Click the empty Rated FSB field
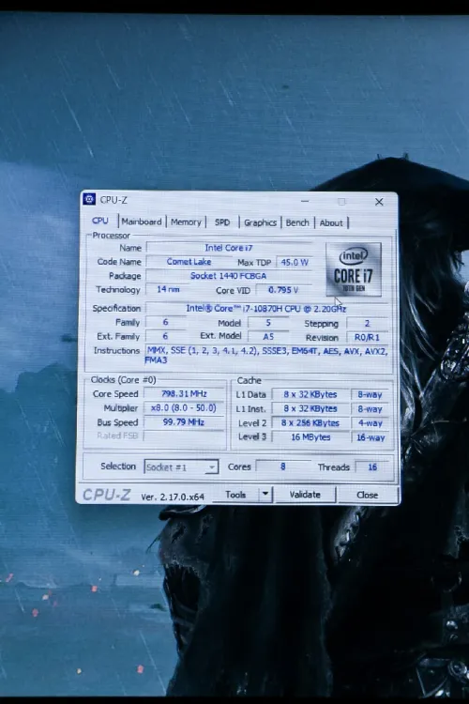The width and height of the screenshot is (469, 704). coord(184,436)
